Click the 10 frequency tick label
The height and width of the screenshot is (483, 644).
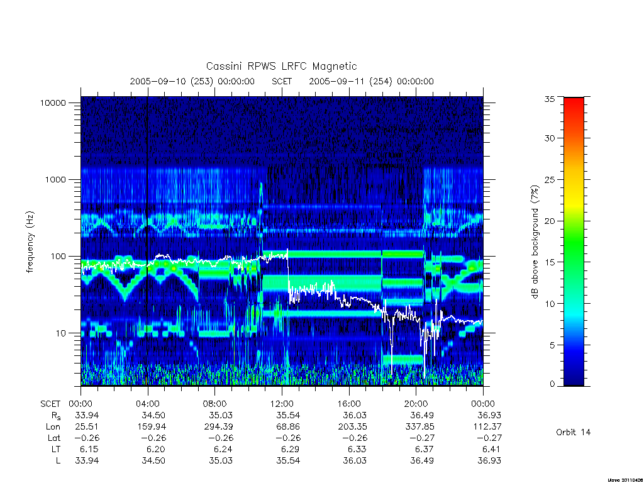[x=61, y=333]
